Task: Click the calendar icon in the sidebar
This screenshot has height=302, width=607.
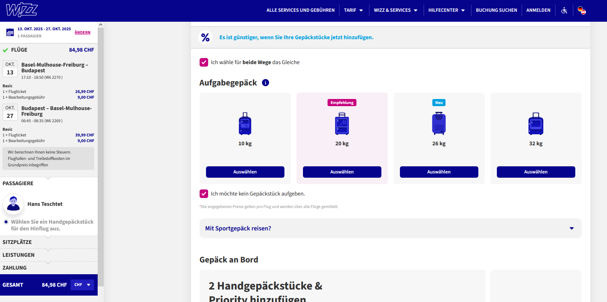Action: coord(10,32)
